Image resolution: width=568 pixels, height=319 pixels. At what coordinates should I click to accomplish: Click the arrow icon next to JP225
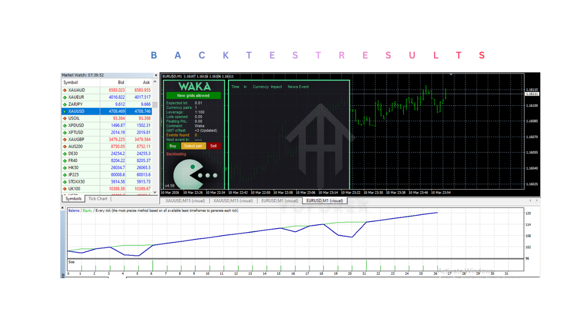click(x=65, y=175)
